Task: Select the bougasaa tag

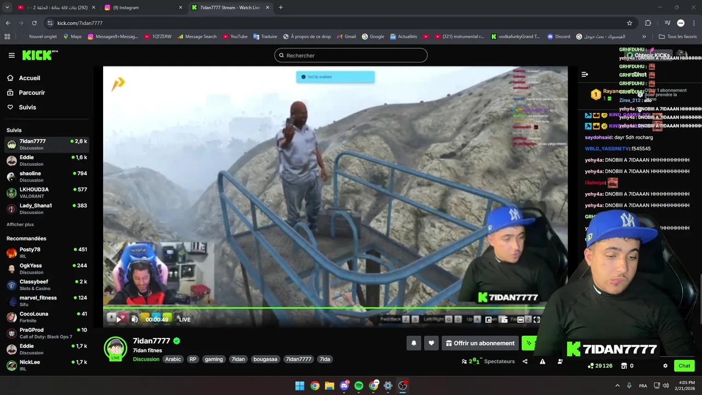Action: (265, 359)
